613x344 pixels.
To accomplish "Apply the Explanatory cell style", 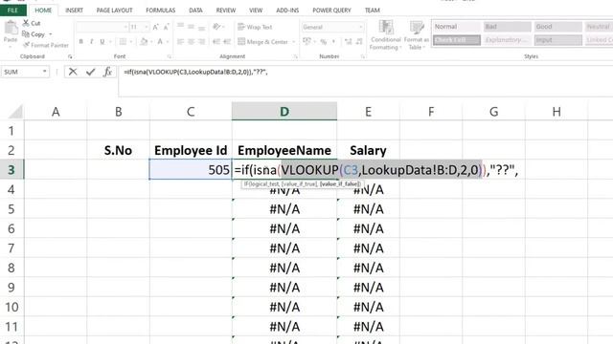I will click(x=508, y=40).
